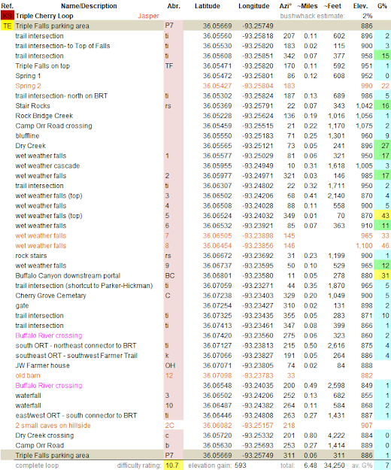Select the 'Buffalo Canyon downstream portal' cell
The width and height of the screenshot is (391, 470).
68,276
